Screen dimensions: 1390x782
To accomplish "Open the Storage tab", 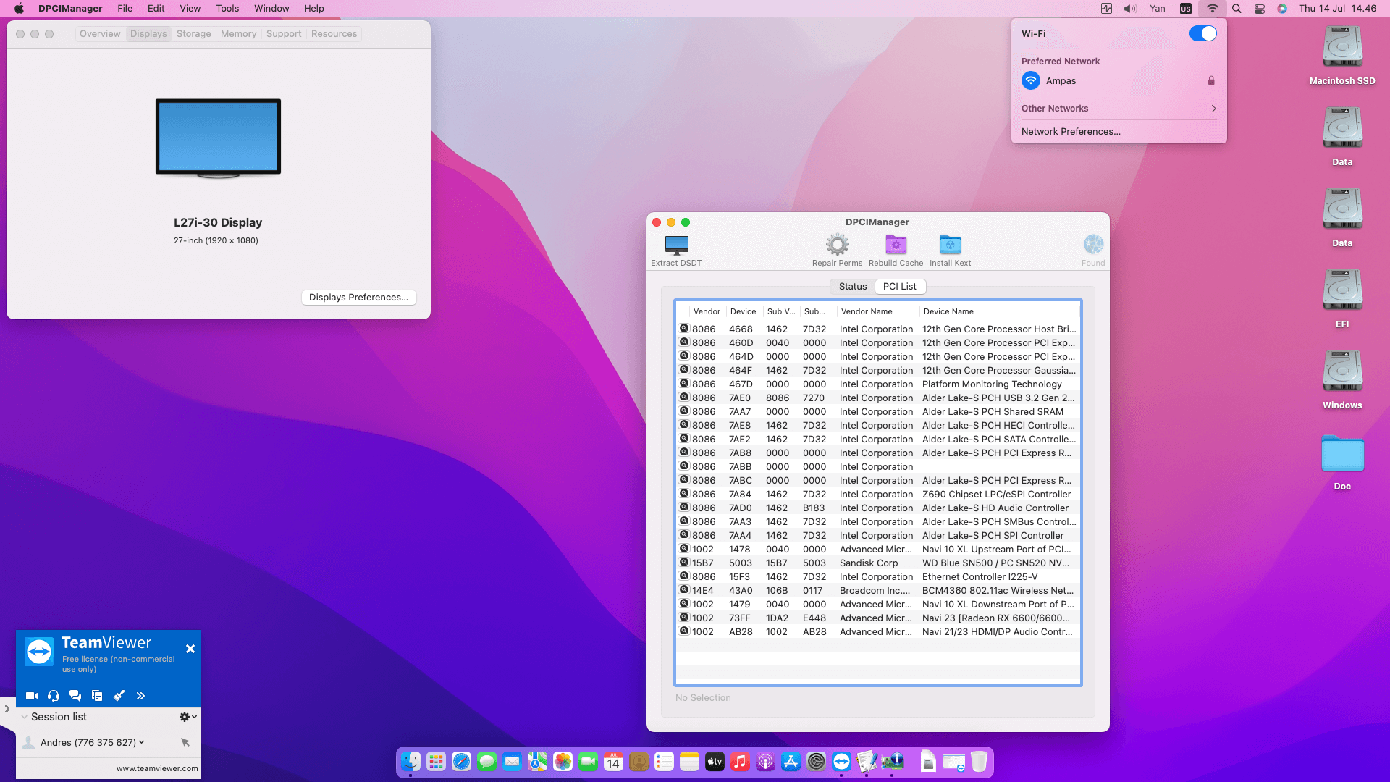I will (x=193, y=34).
